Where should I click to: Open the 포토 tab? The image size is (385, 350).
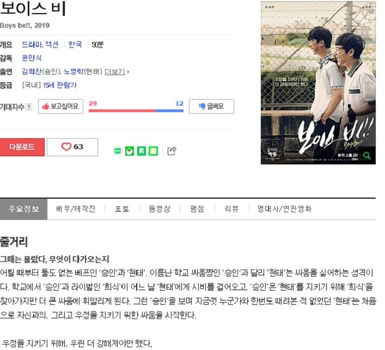click(x=122, y=209)
